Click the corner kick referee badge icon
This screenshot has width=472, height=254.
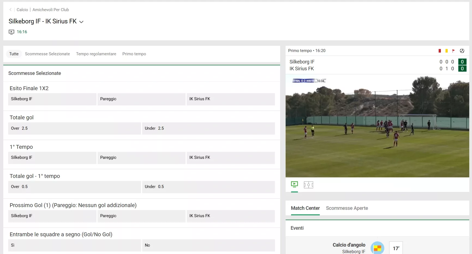(377, 248)
